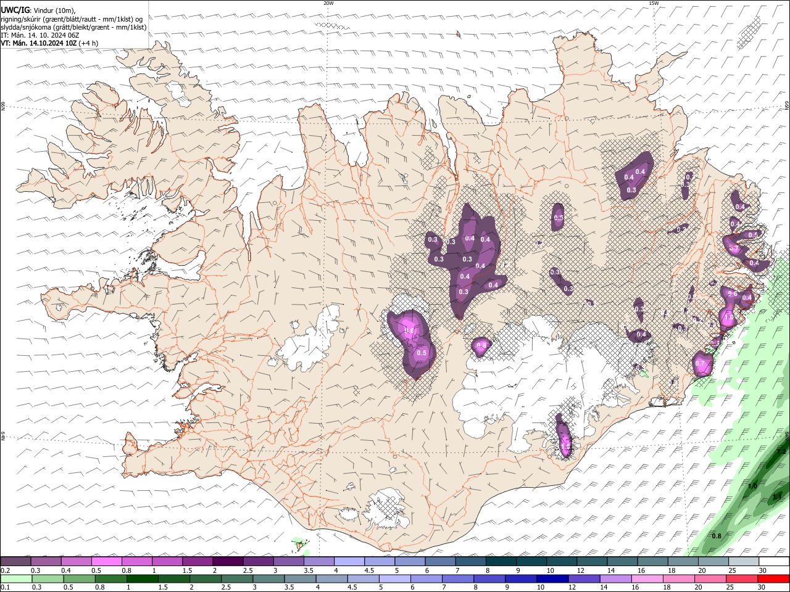The width and height of the screenshot is (790, 592).
Task: Click the '1.1' value in the green rain area
Action: pos(777,496)
